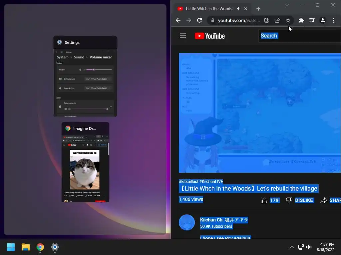Open the #KiichanLIVE hashtag link
The height and width of the screenshot is (255, 341).
[211, 182]
